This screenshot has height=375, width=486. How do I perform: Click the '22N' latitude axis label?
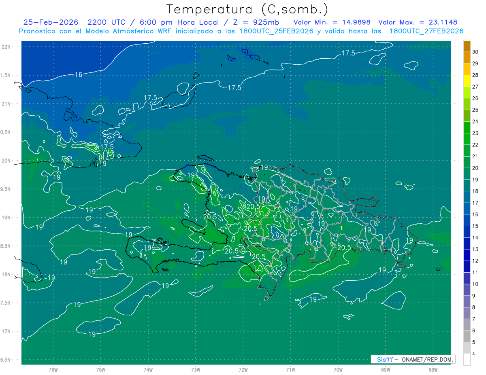point(6,47)
